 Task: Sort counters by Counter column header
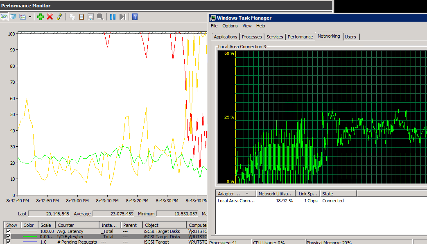pyautogui.click(x=77, y=225)
